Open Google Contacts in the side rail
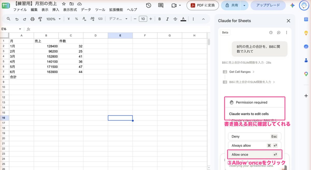 coord(306,60)
